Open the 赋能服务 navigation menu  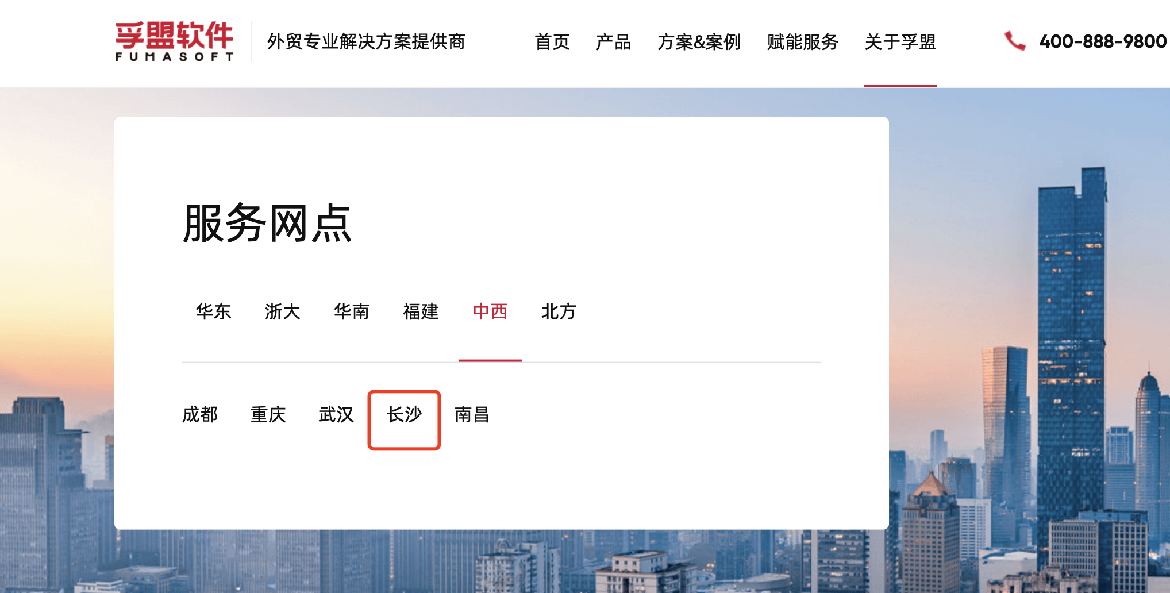point(802,42)
